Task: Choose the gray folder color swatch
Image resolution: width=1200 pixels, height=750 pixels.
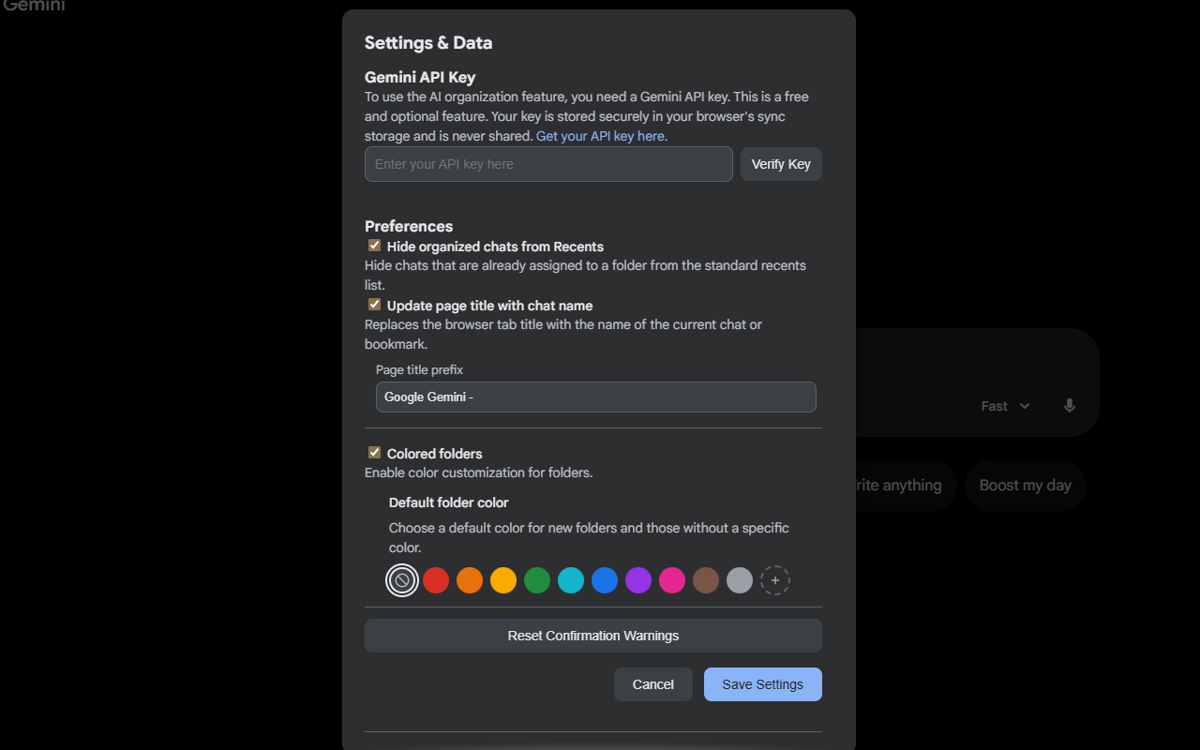Action: [740, 580]
